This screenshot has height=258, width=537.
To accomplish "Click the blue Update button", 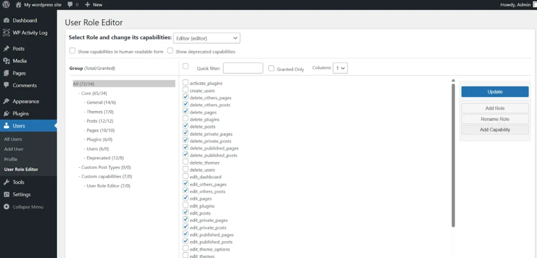I will [x=495, y=92].
